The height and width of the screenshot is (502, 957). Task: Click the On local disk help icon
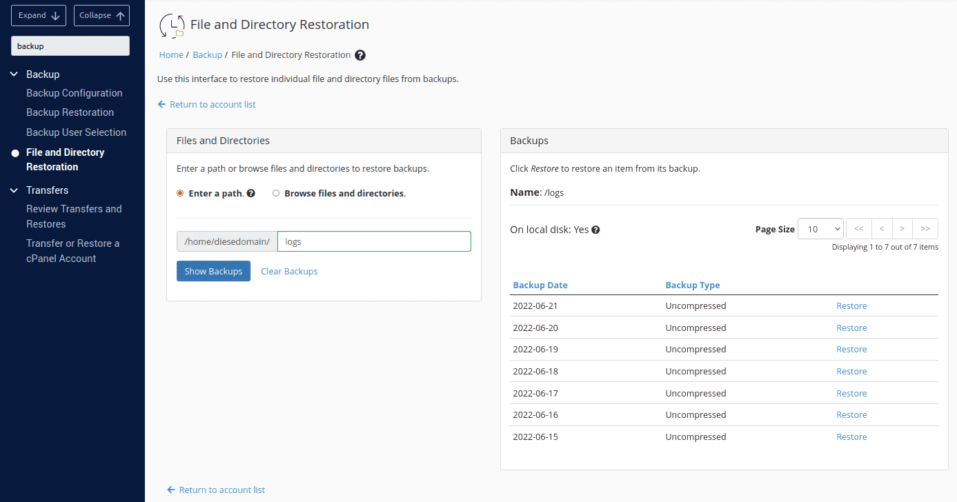pyautogui.click(x=595, y=230)
